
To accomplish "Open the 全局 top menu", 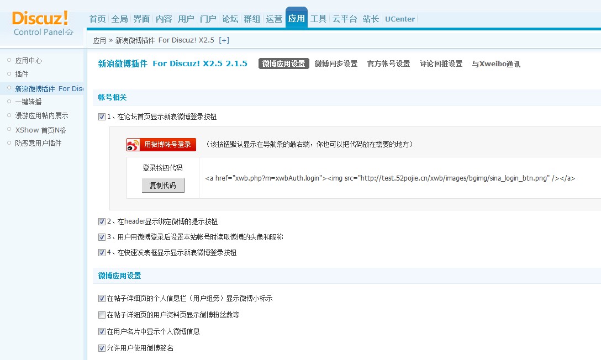I will click(119, 19).
